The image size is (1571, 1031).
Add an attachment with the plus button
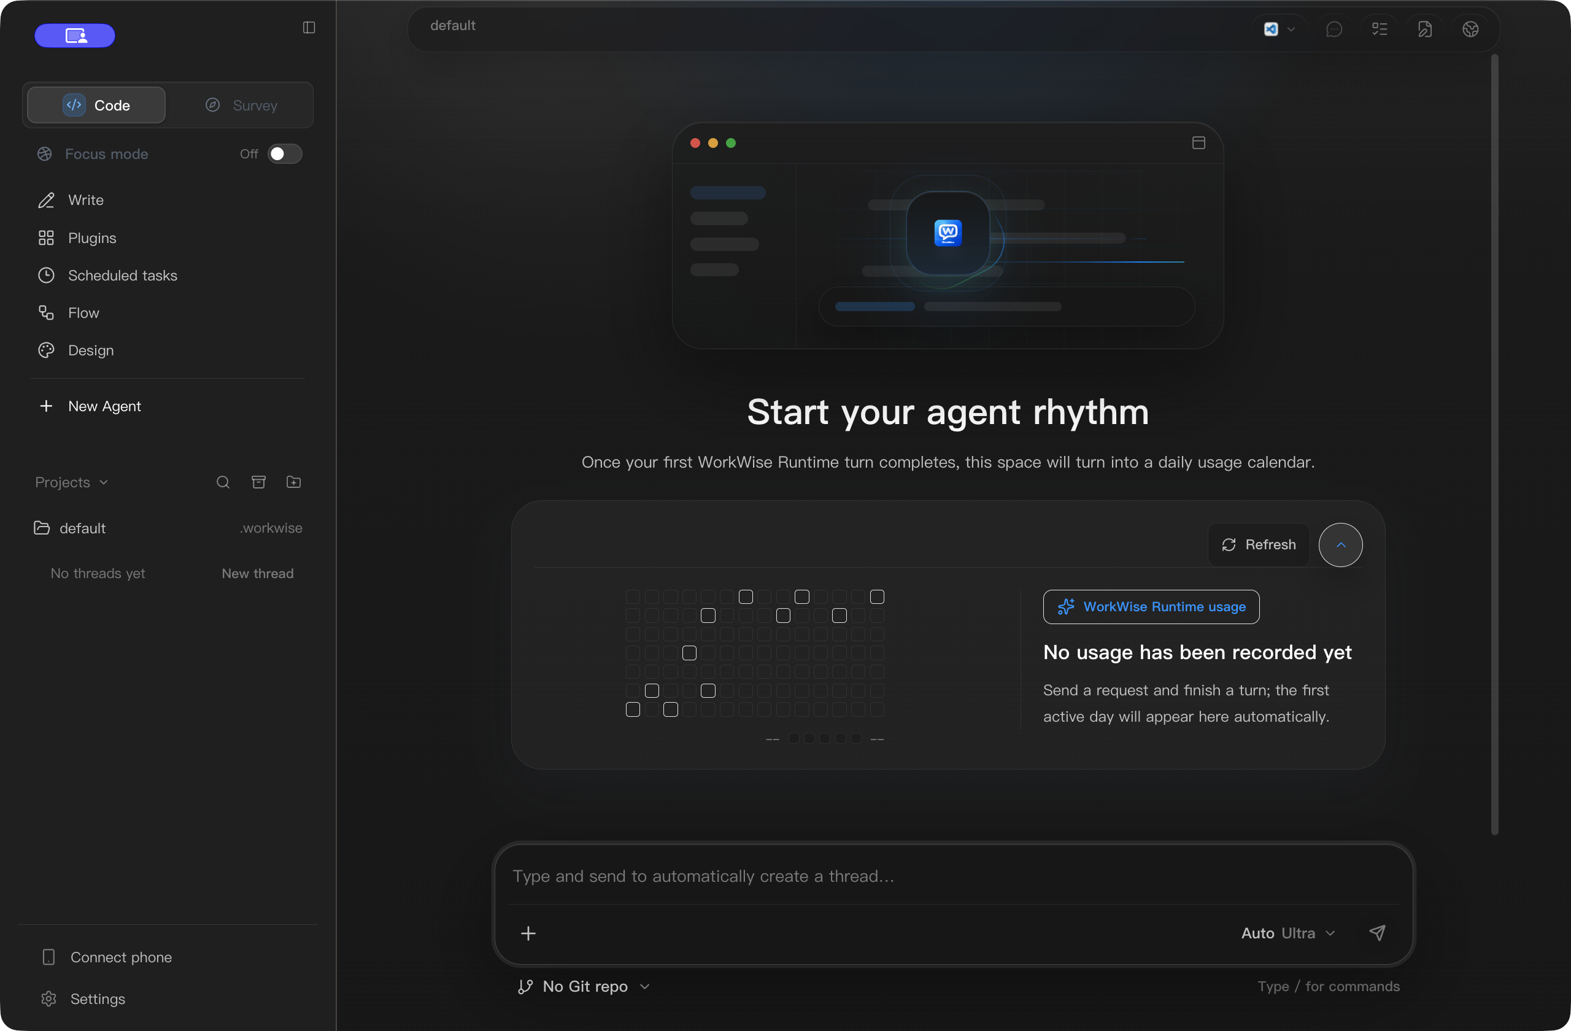click(x=528, y=933)
